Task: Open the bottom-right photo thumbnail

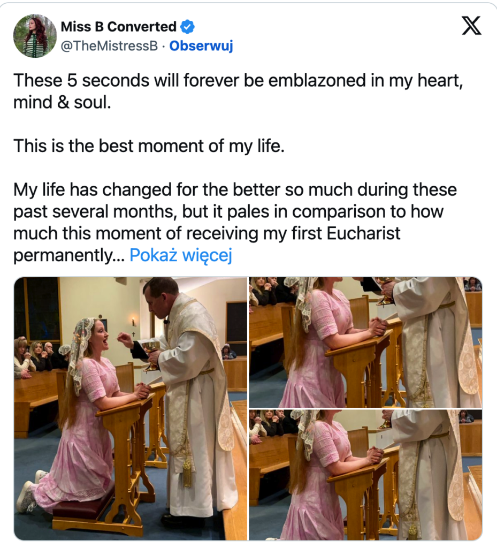Action: pos(365,475)
